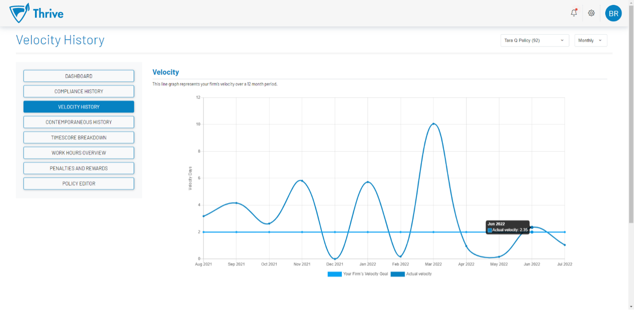Expand the Tara Q Policy dropdown
Screen dimensions: 634x311
tap(534, 40)
